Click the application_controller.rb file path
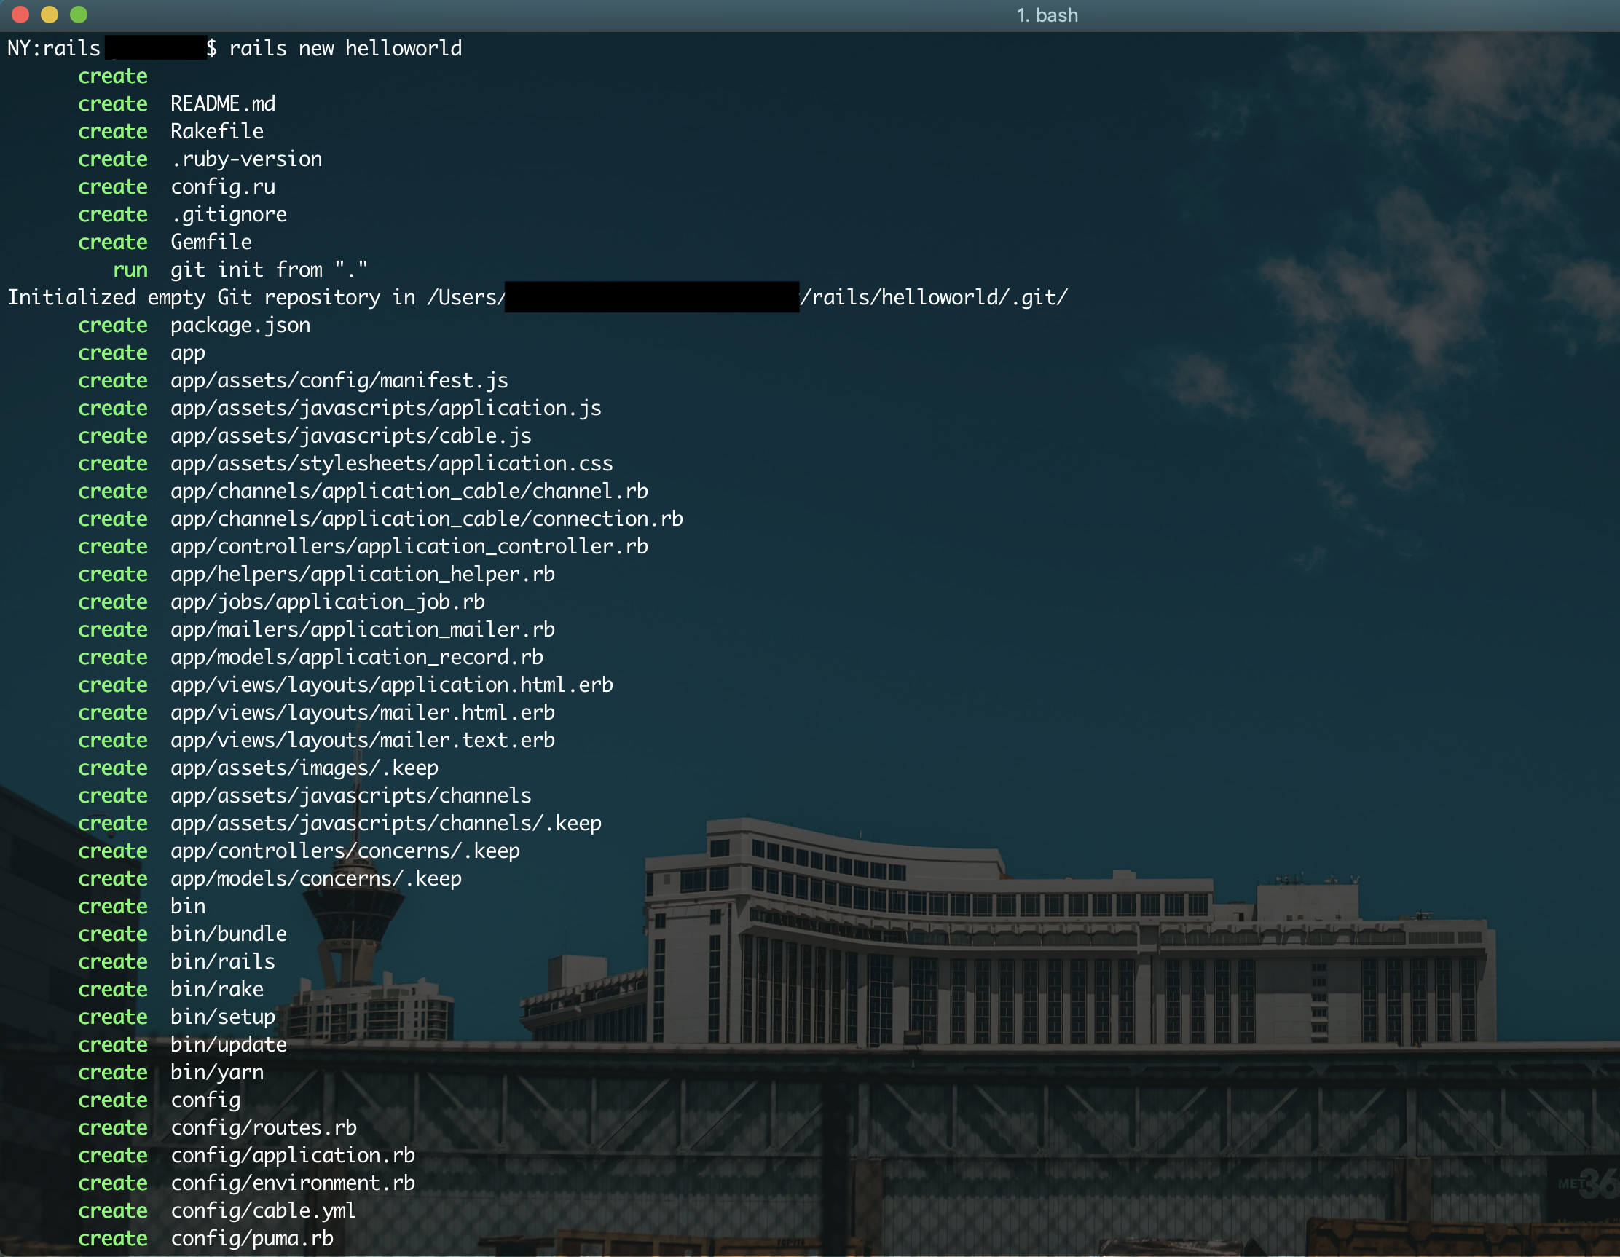Viewport: 1620px width, 1257px height. pyautogui.click(x=409, y=546)
